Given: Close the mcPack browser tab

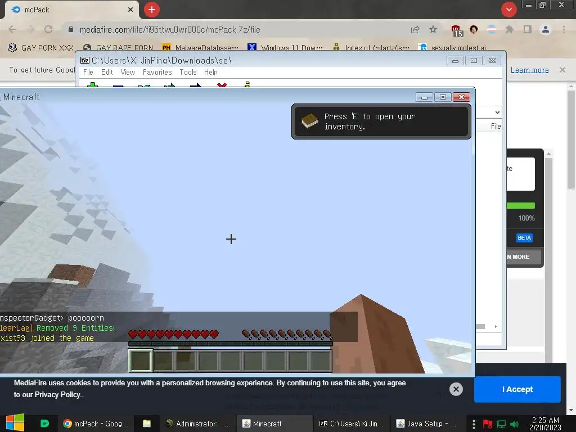Looking at the screenshot, I should [130, 10].
